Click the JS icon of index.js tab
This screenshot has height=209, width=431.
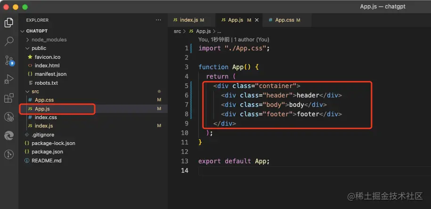175,20
